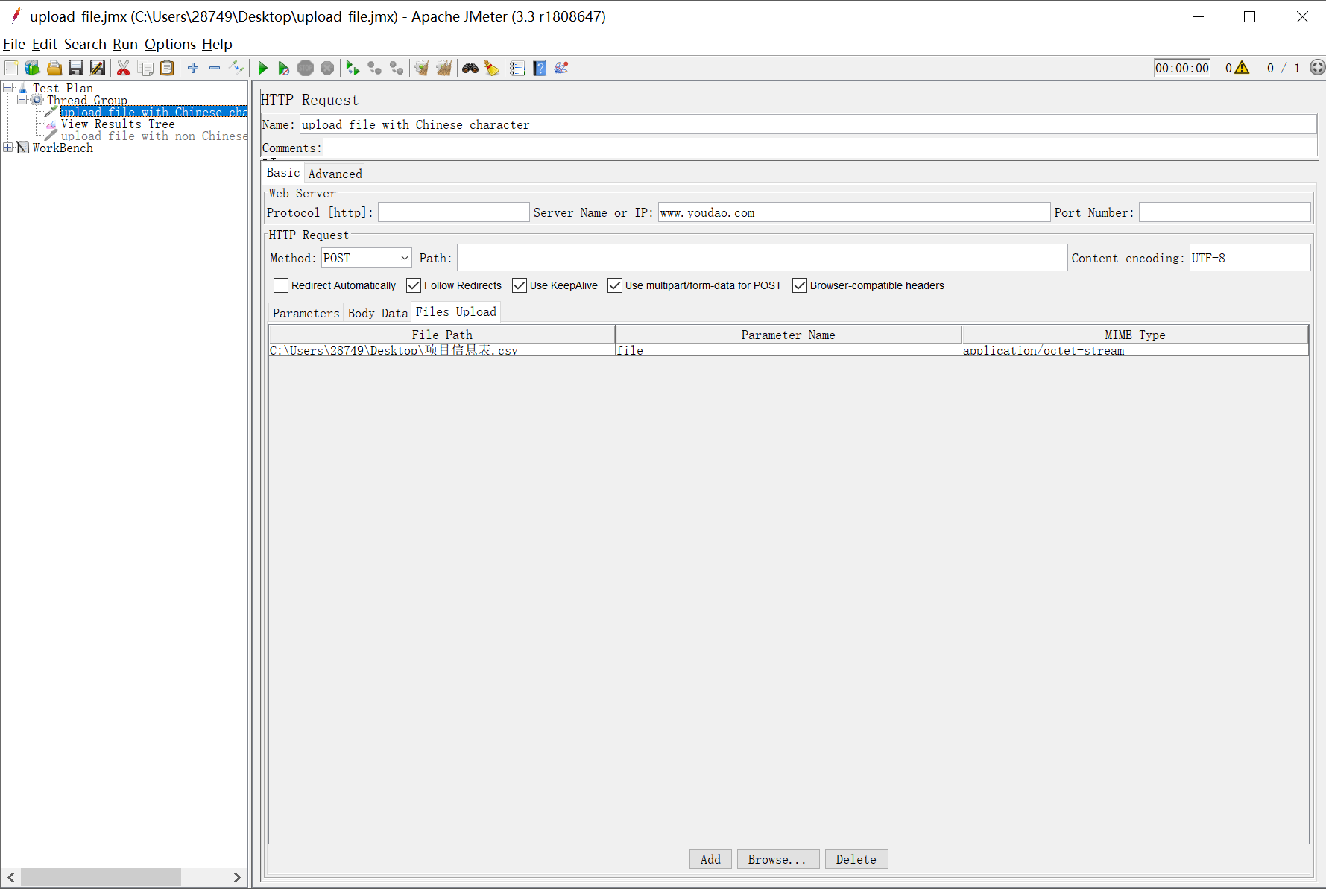Collapse the Thread Group tree node
The height and width of the screenshot is (889, 1326).
(x=22, y=100)
